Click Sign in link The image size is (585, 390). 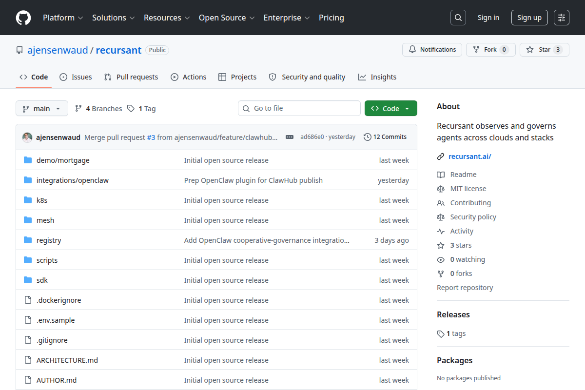488,18
